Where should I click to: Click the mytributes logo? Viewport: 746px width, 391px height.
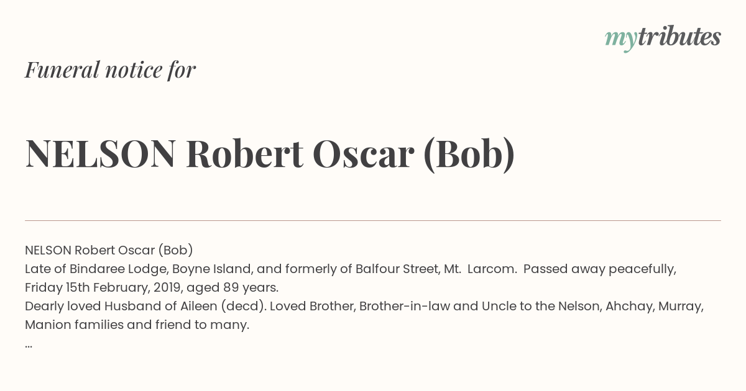point(663,38)
